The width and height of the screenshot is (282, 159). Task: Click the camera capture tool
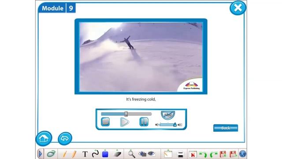tap(142, 154)
